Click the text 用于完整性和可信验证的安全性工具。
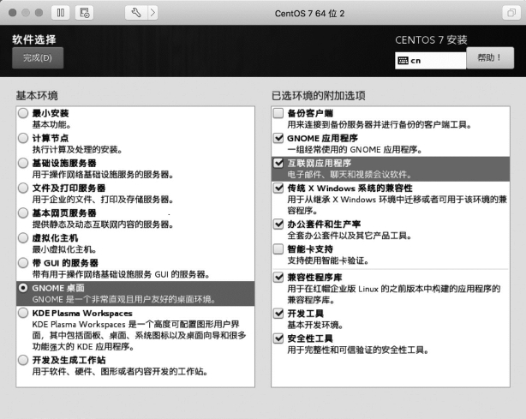 358,350
